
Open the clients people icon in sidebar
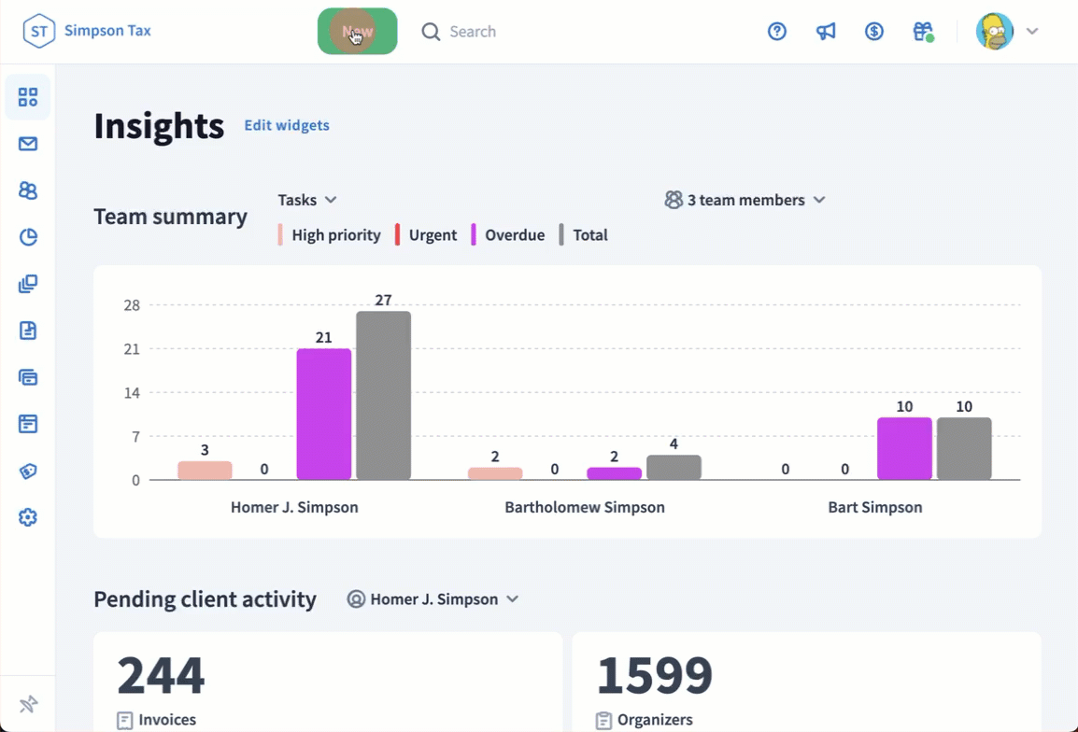click(x=28, y=190)
